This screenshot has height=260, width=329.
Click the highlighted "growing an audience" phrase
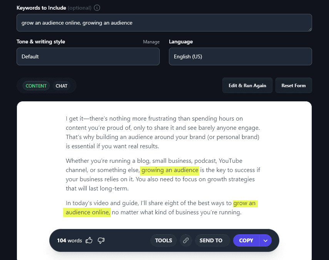pyautogui.click(x=170, y=170)
